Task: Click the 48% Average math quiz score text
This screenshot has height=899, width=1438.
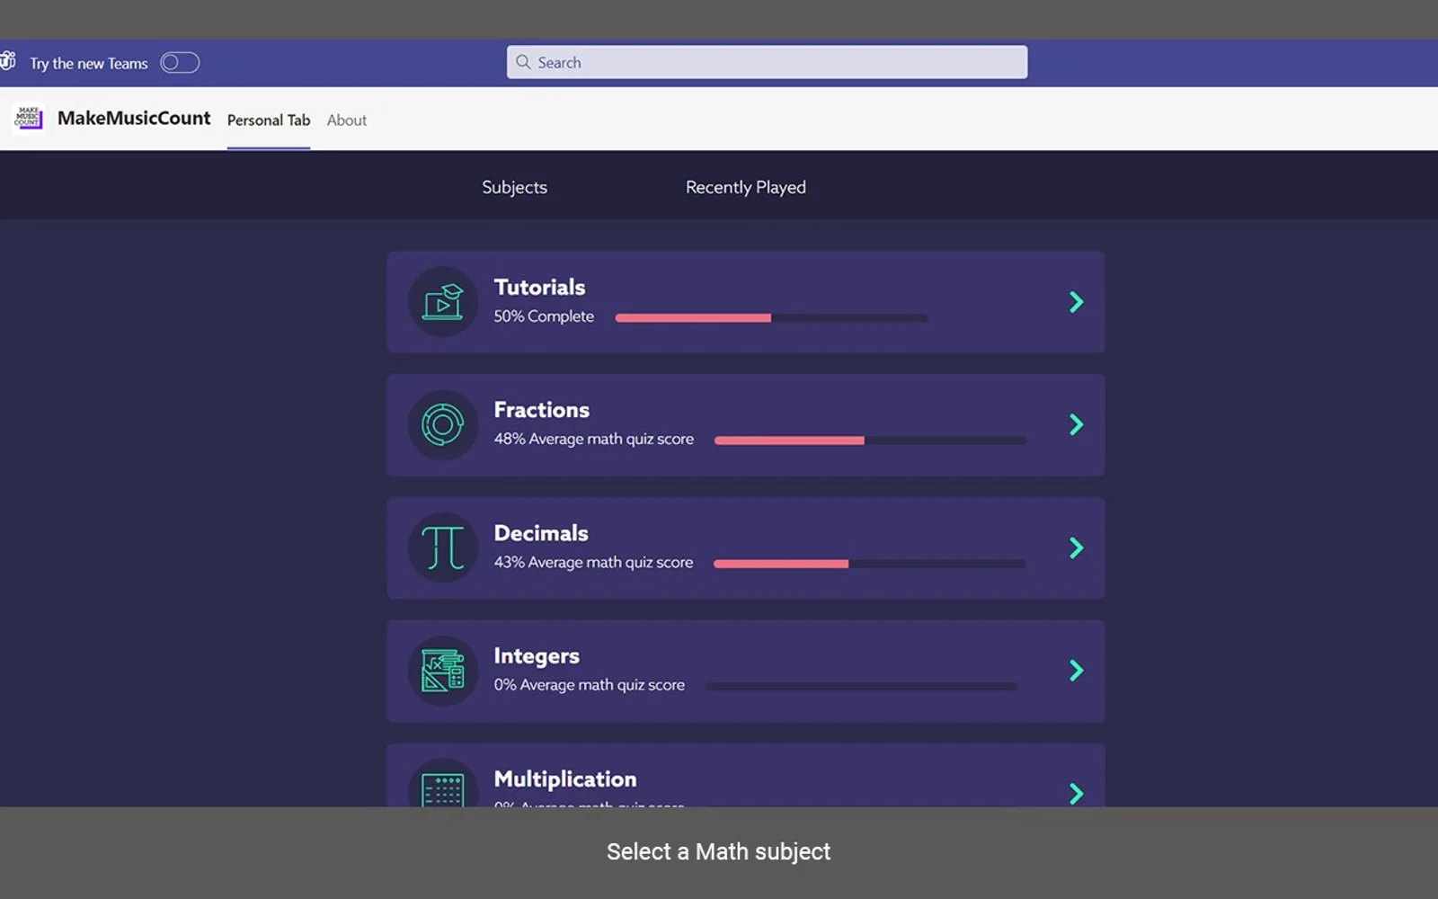Action: pyautogui.click(x=594, y=439)
